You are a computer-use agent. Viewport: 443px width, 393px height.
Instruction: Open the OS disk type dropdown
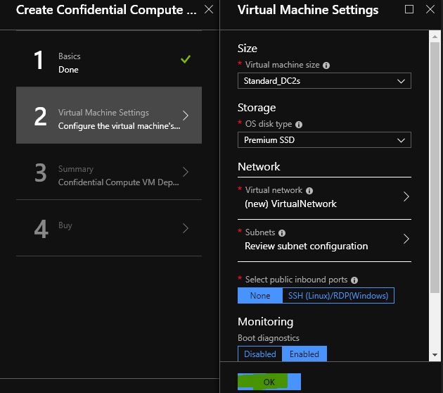(324, 140)
